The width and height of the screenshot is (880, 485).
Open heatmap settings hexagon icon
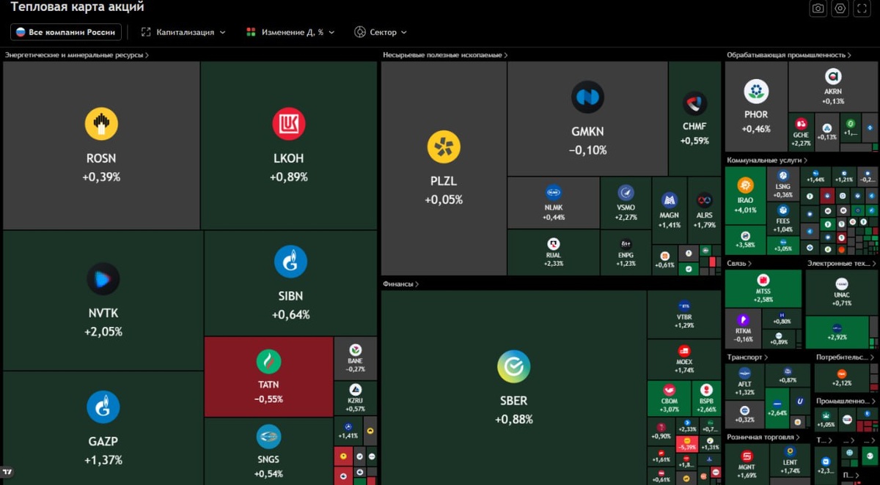coord(840,9)
